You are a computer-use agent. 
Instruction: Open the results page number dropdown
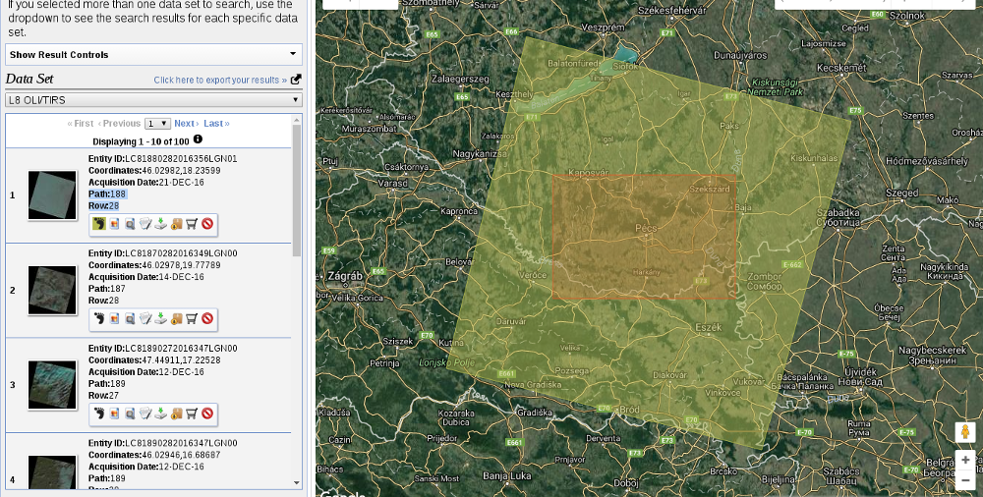[157, 124]
